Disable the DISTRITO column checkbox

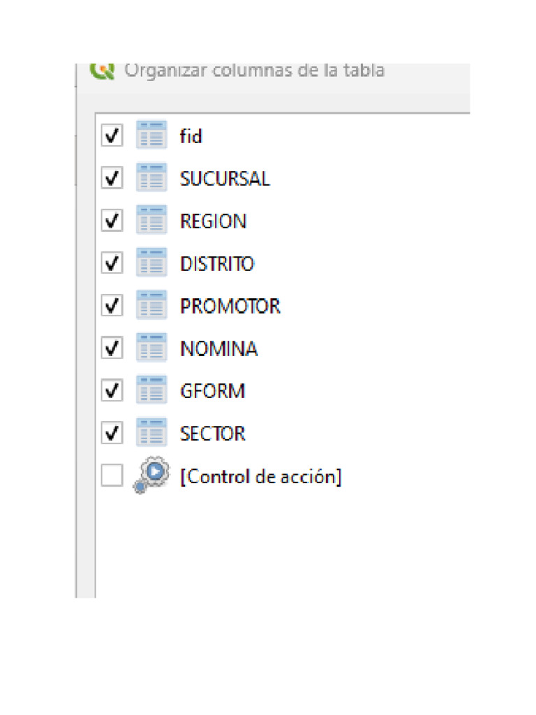112,263
